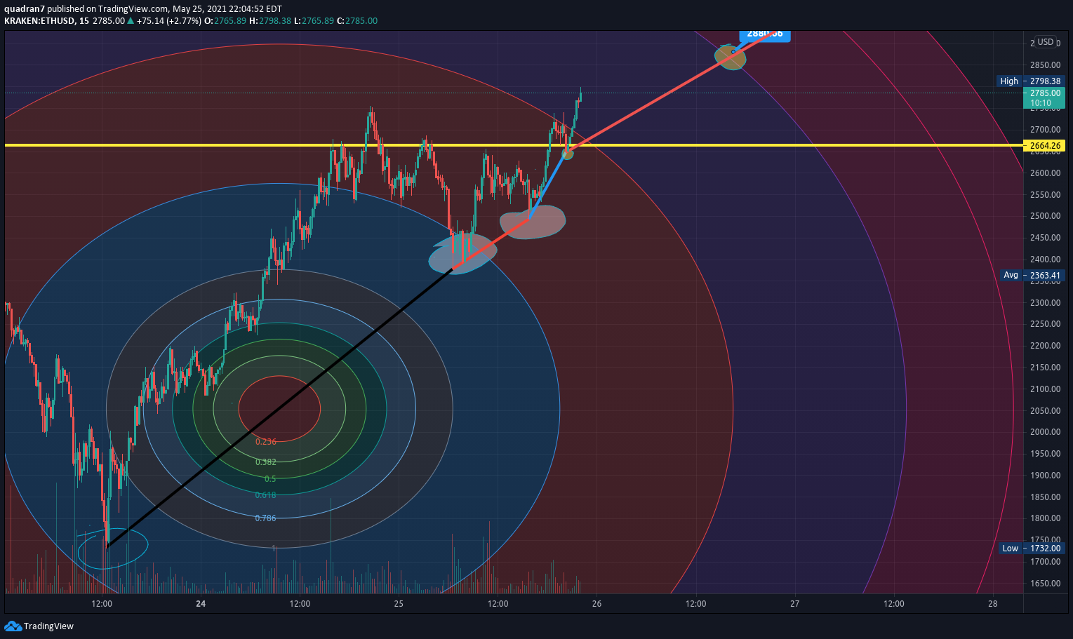The height and width of the screenshot is (639, 1073).
Task: Click the 2850.00 price axis label
Action: (x=1045, y=65)
